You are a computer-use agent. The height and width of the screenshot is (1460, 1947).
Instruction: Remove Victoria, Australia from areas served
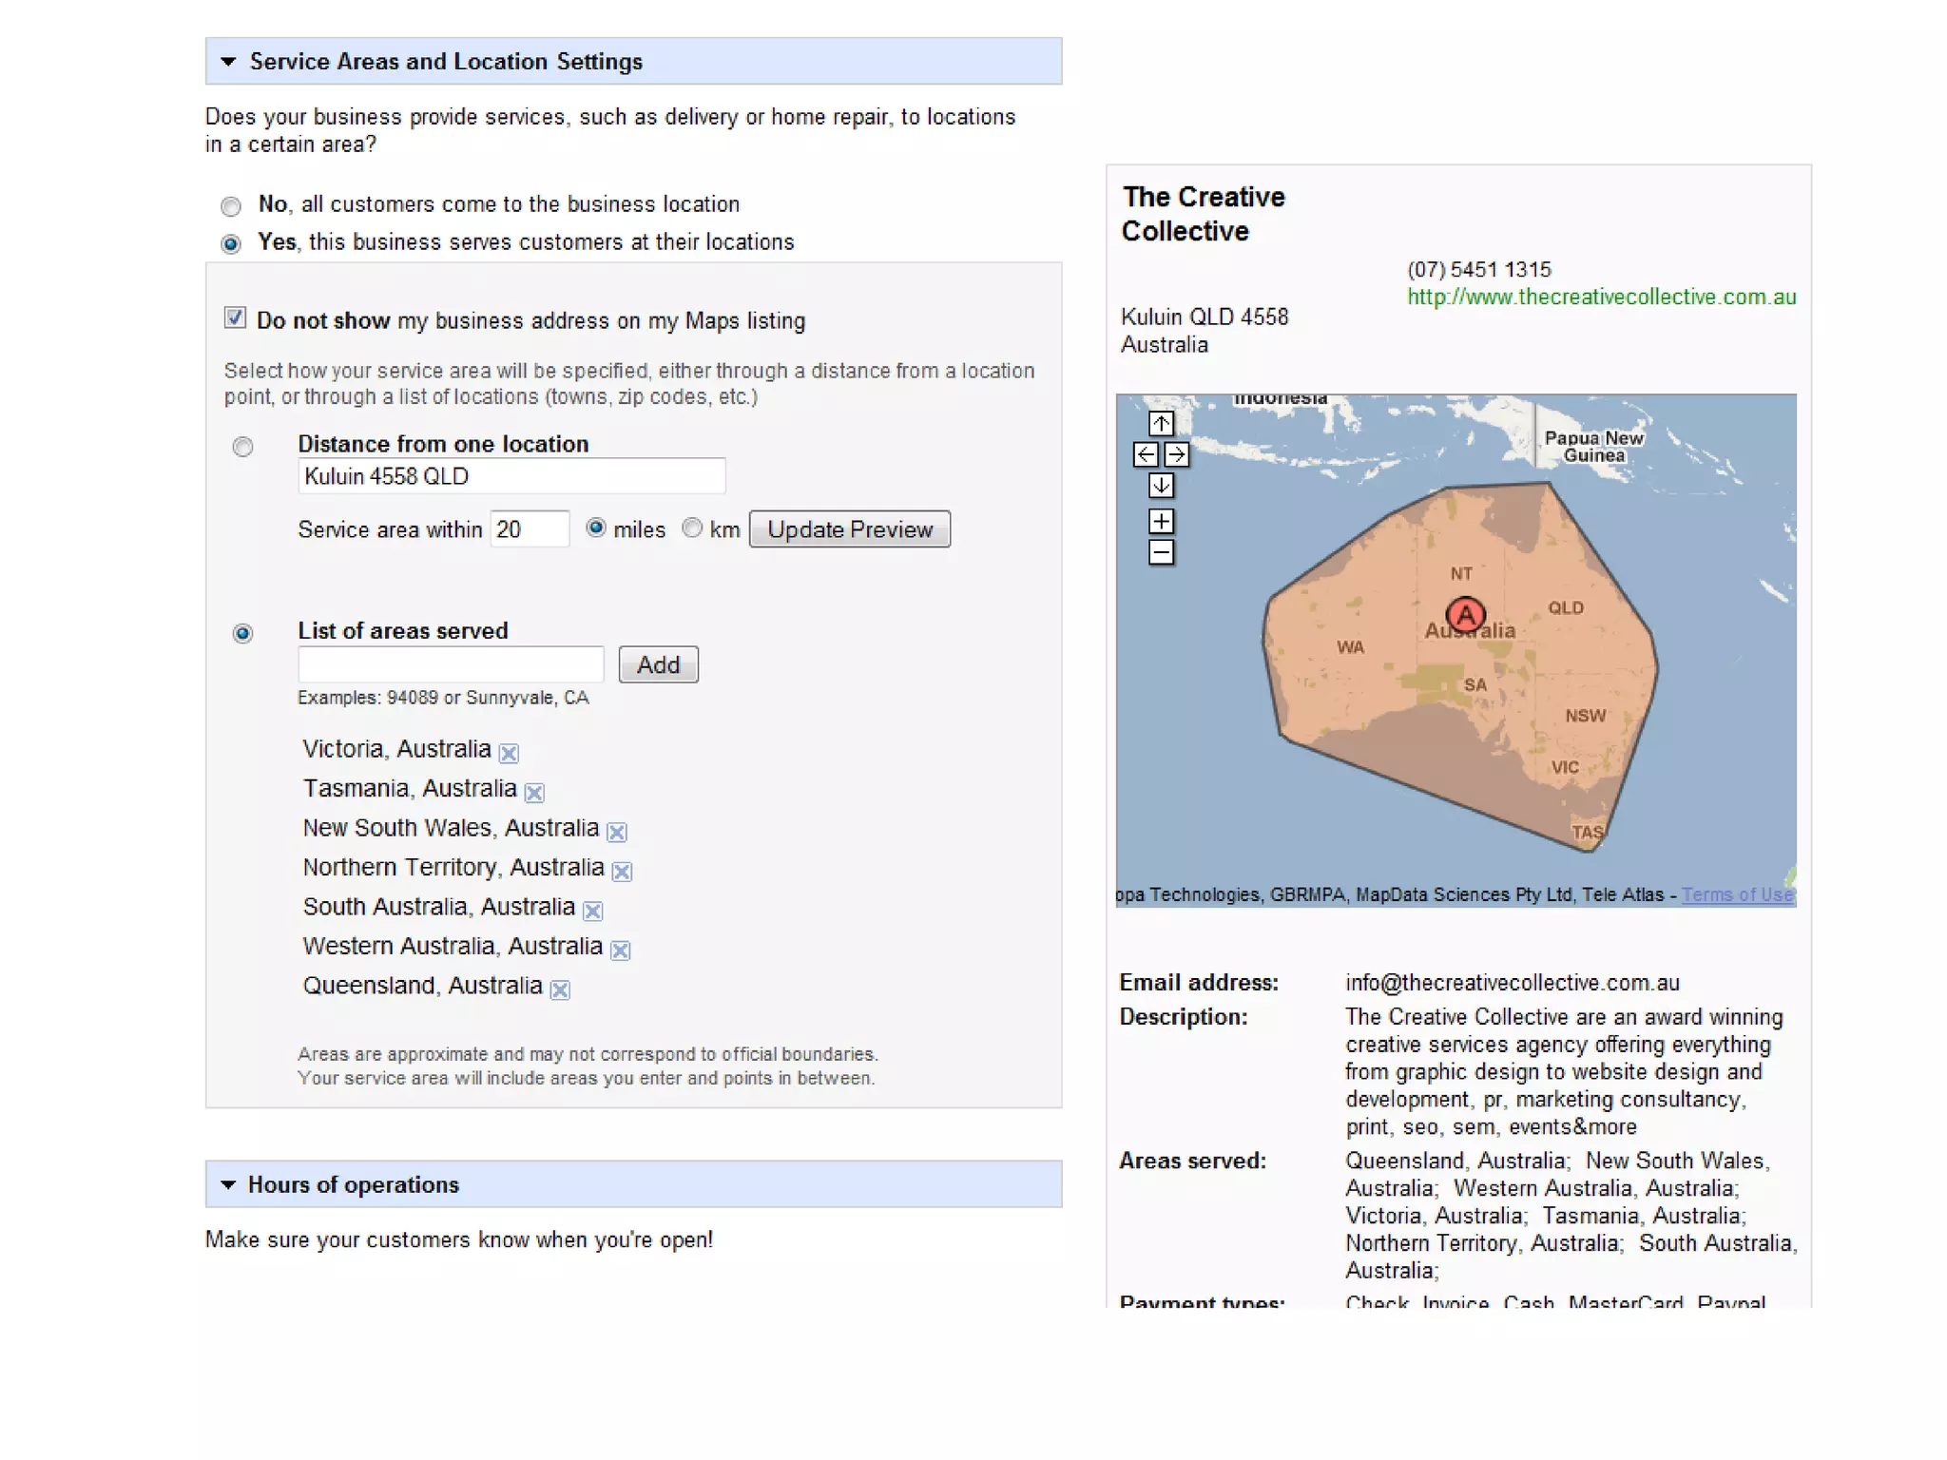509,754
